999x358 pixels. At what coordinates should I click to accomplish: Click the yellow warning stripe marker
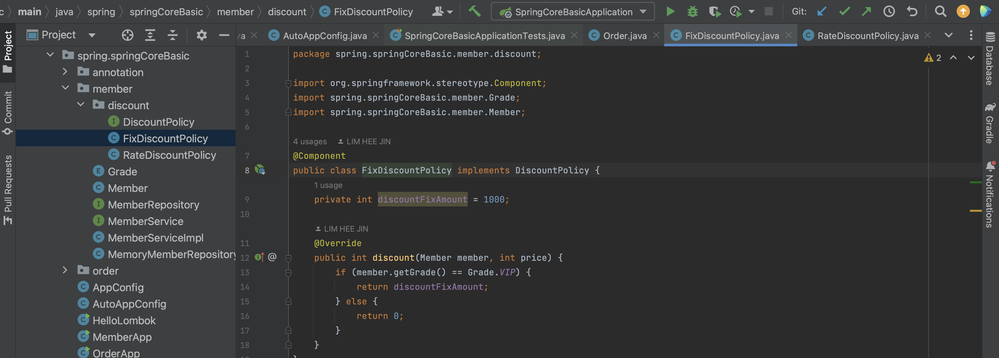click(x=975, y=211)
